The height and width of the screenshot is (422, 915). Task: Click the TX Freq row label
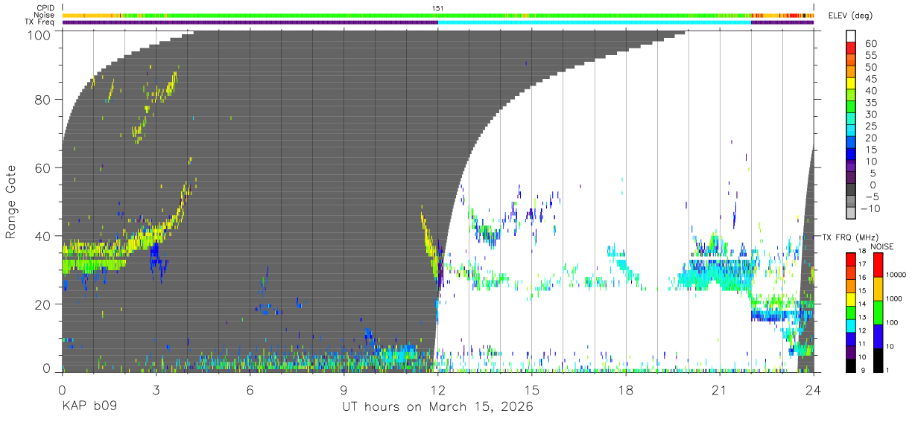click(39, 22)
